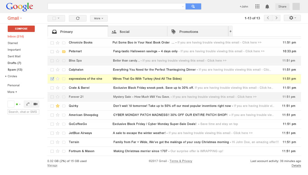Open the More actions dropdown in toolbar

pos(99,18)
